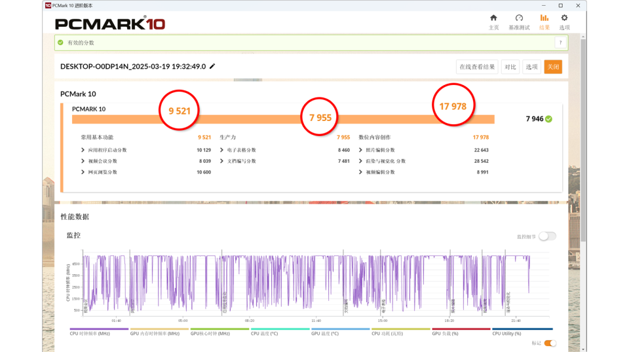Click the 8 039 video conferencing score value
629x352 pixels.
pos(205,161)
